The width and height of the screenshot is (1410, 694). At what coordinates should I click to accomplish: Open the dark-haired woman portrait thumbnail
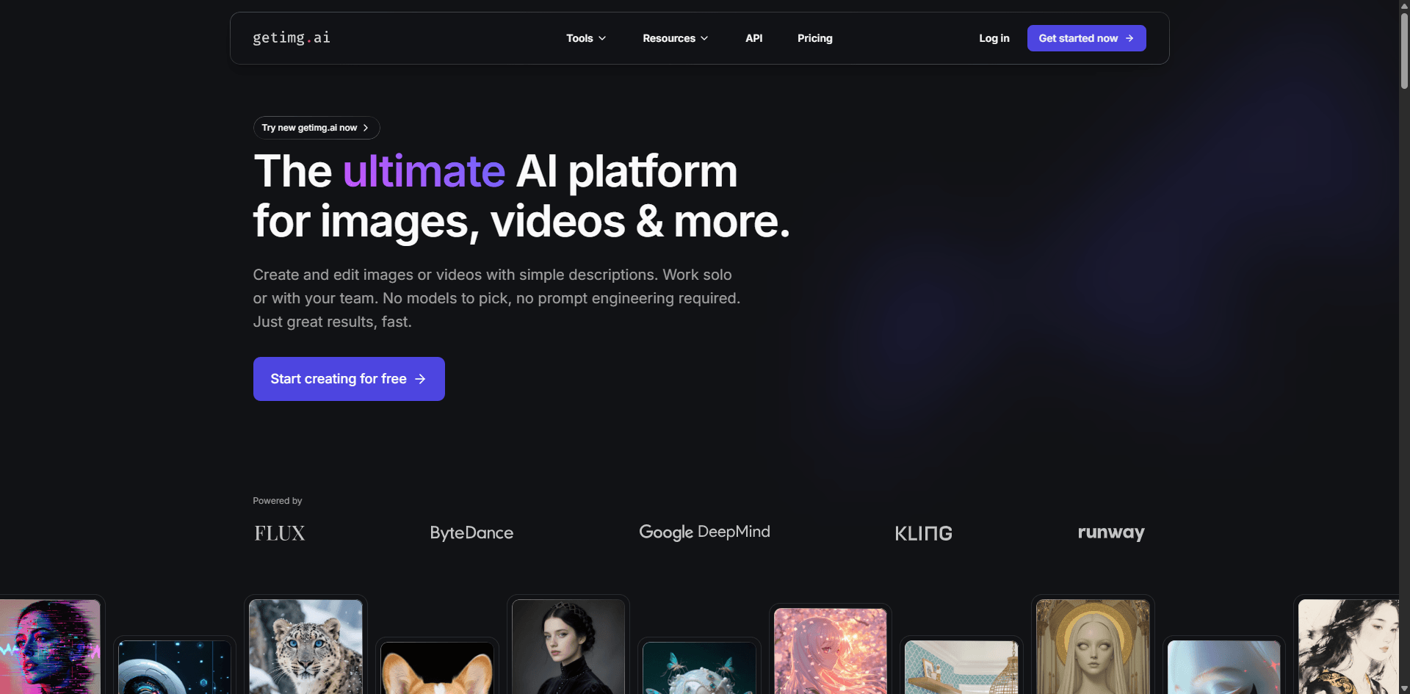click(x=568, y=646)
